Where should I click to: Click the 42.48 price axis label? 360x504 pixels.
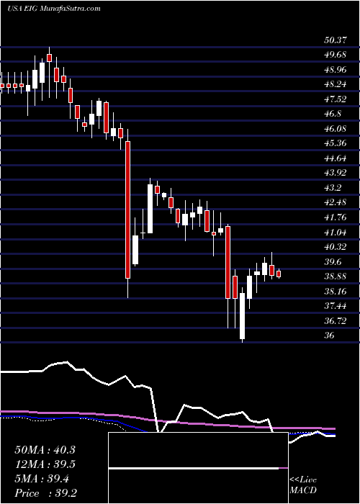coord(335,202)
